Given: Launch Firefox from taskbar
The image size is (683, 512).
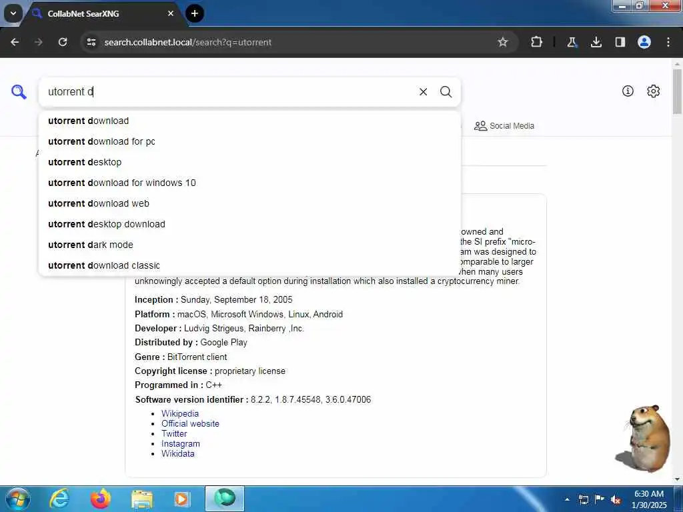Looking at the screenshot, I should [x=101, y=499].
